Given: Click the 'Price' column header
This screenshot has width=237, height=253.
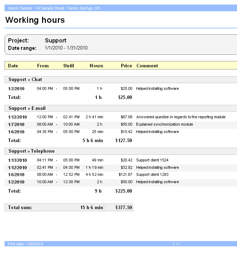Looking at the screenshot, I should pyautogui.click(x=127, y=66).
